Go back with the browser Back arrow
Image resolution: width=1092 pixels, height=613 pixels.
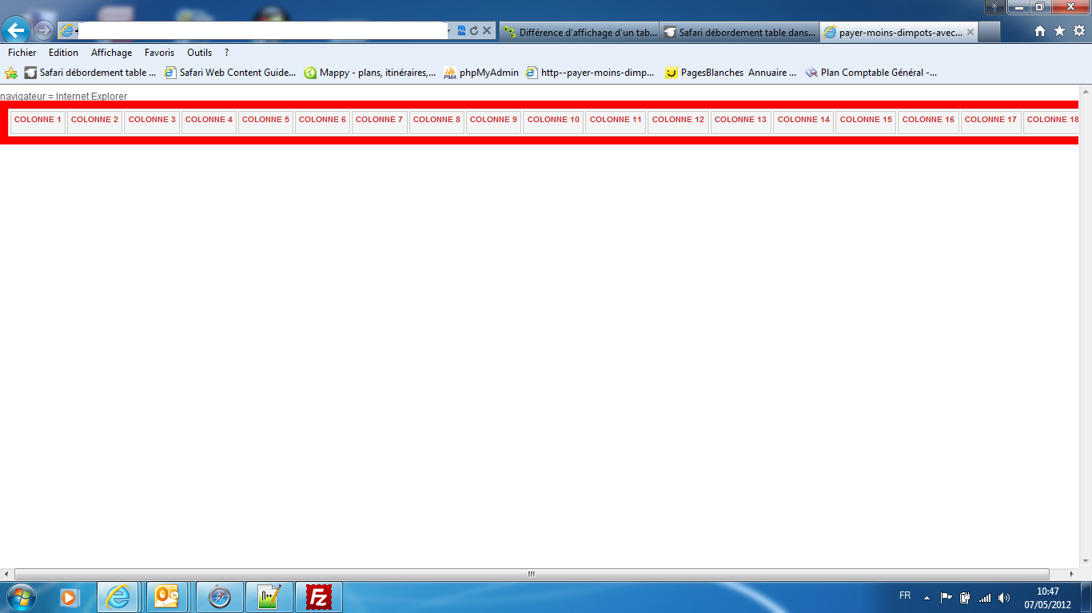pyautogui.click(x=16, y=30)
